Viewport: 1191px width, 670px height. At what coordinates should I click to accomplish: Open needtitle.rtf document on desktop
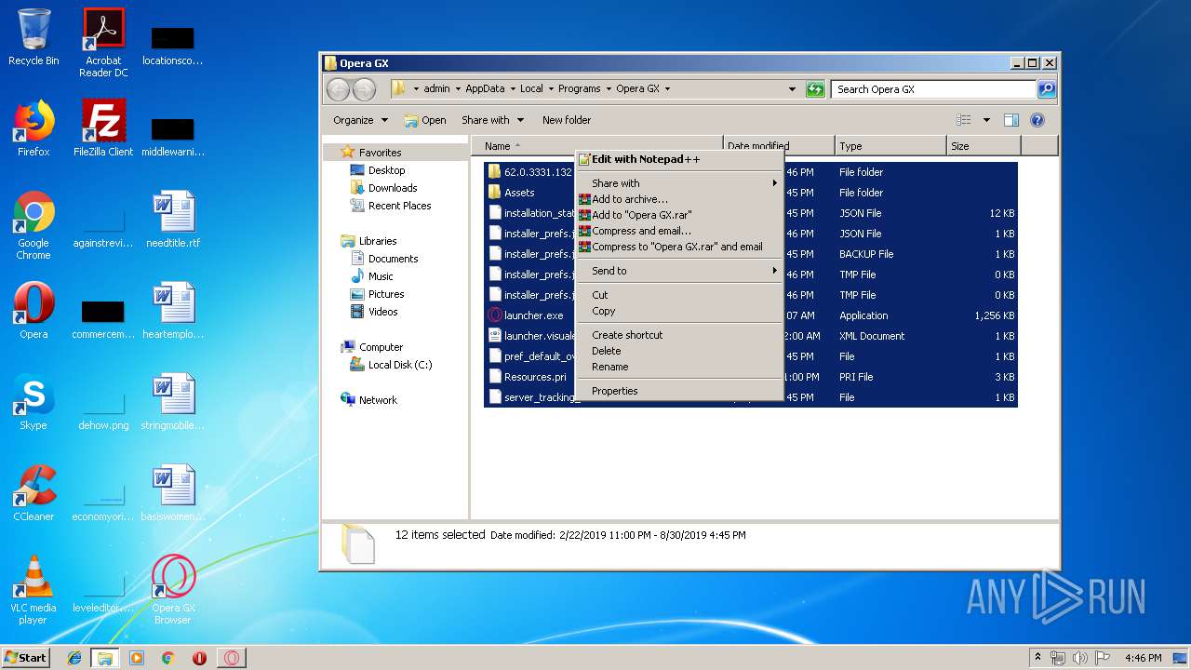[x=173, y=219]
